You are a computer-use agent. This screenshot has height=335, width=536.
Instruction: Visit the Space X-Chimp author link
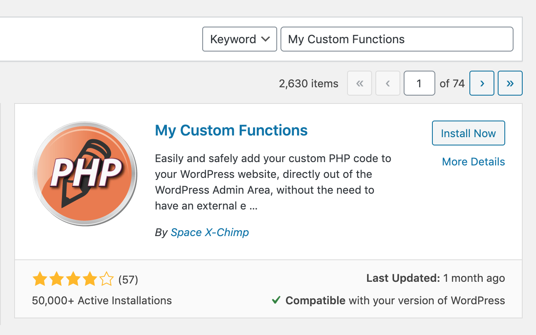pos(210,232)
